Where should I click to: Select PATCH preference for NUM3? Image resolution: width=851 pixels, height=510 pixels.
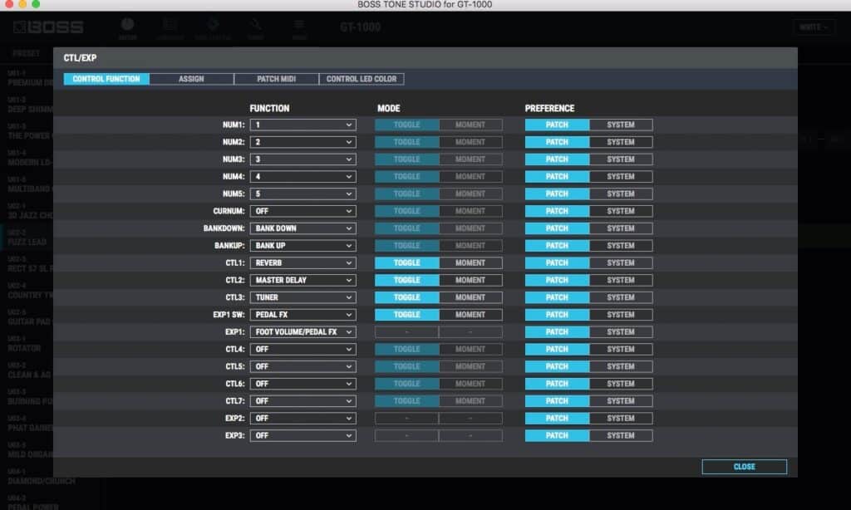click(557, 159)
